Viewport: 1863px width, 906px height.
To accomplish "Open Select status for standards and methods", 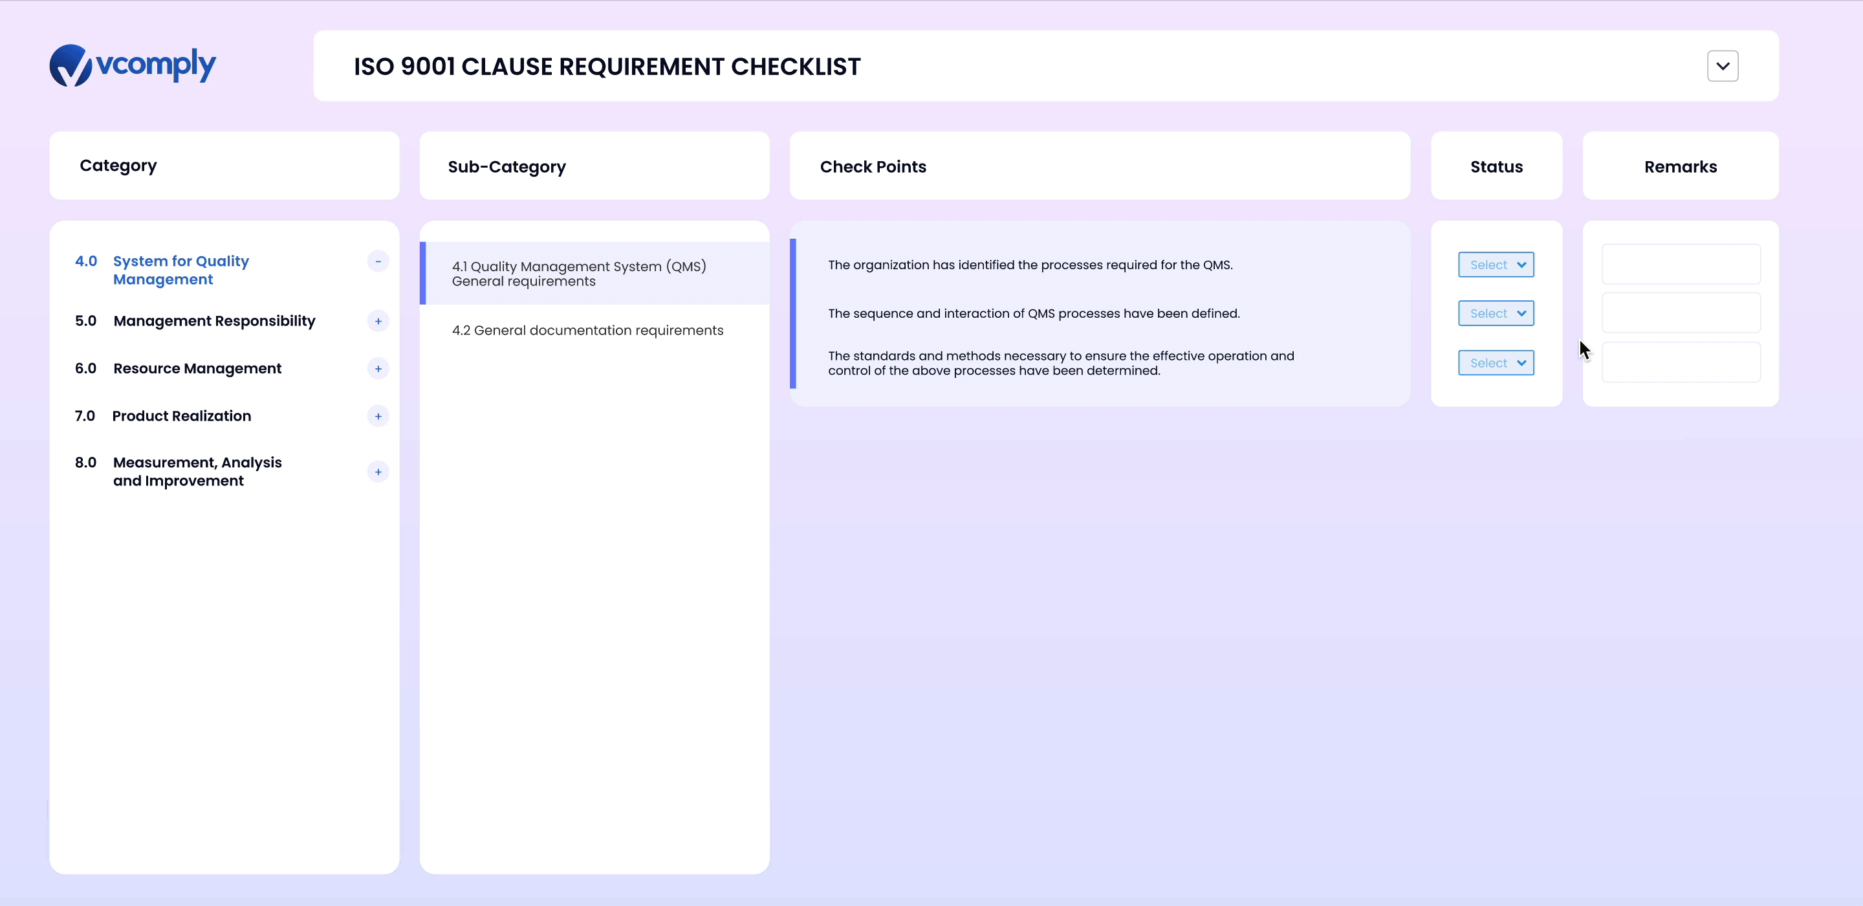I will pos(1496,363).
